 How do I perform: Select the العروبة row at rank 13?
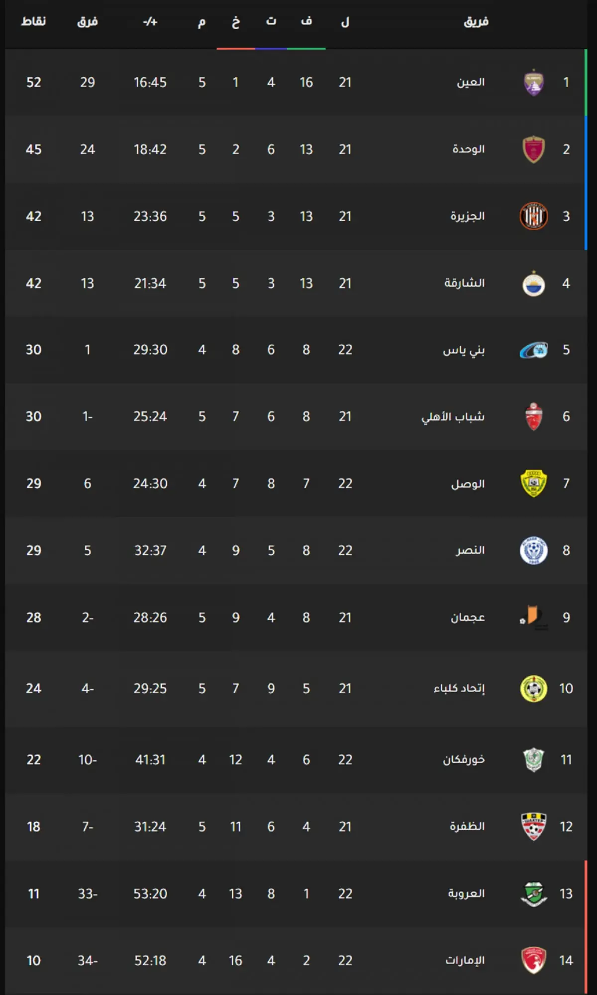point(296,893)
